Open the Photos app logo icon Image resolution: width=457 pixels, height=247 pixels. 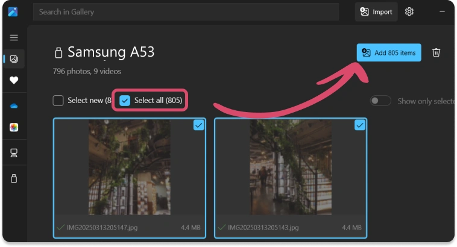coord(13,12)
